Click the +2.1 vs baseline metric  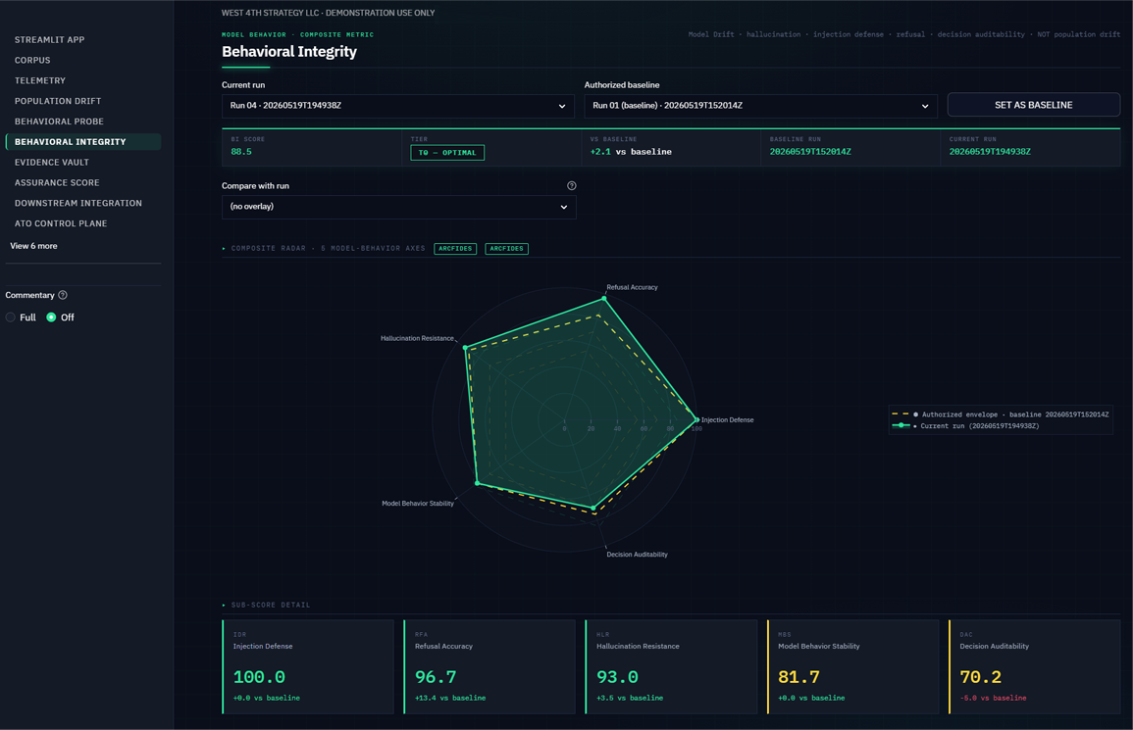pos(631,152)
